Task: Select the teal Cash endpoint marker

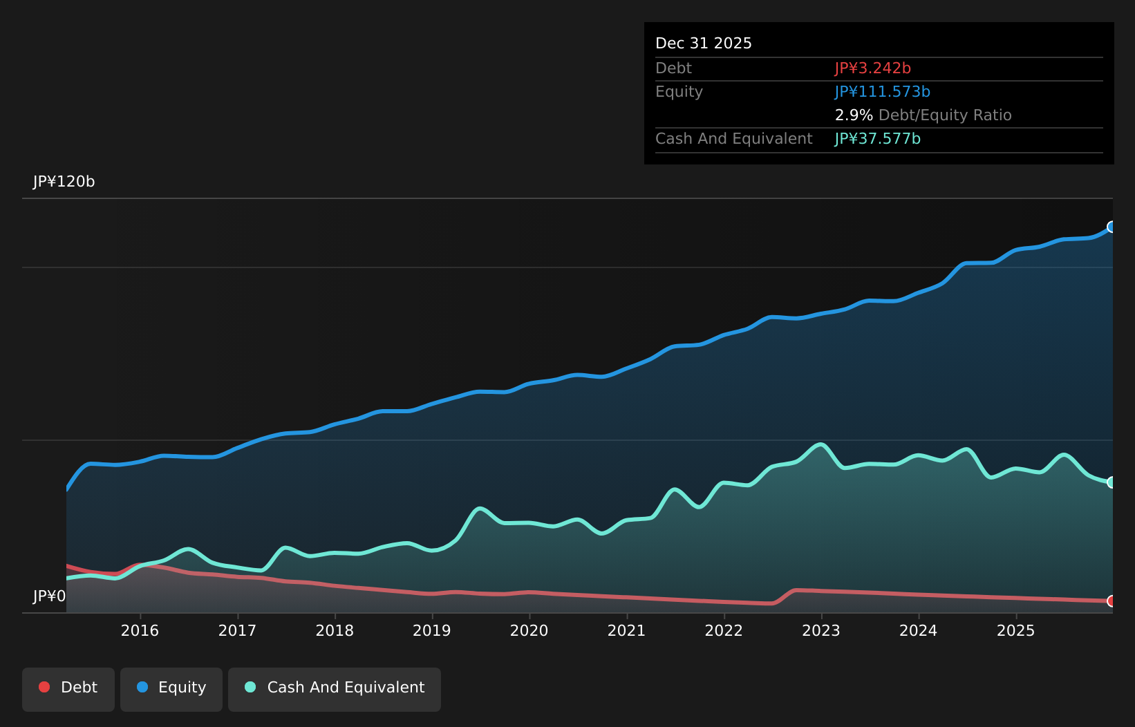Action: [x=1111, y=482]
